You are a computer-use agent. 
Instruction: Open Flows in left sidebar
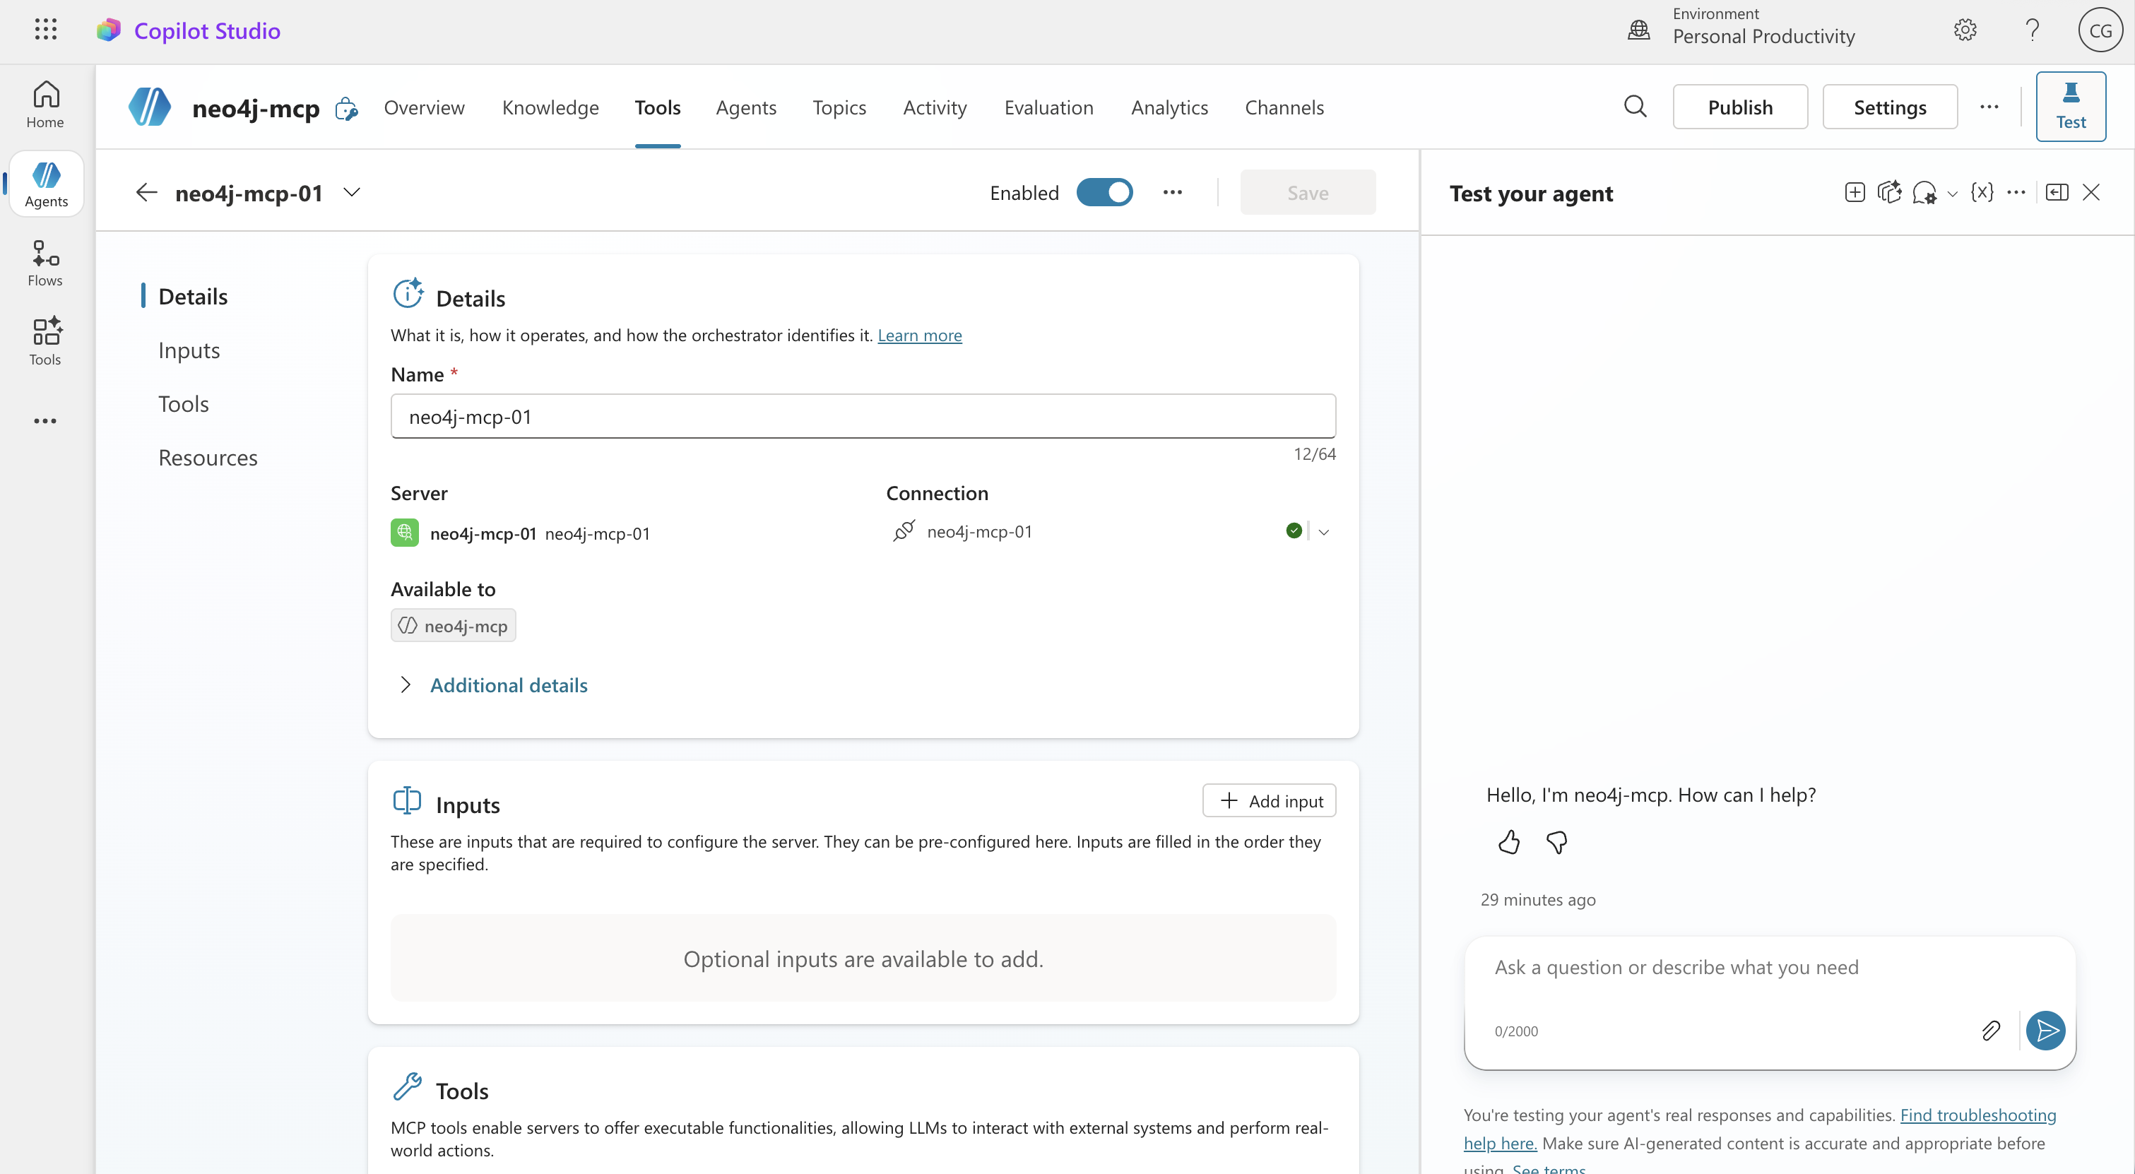(46, 263)
